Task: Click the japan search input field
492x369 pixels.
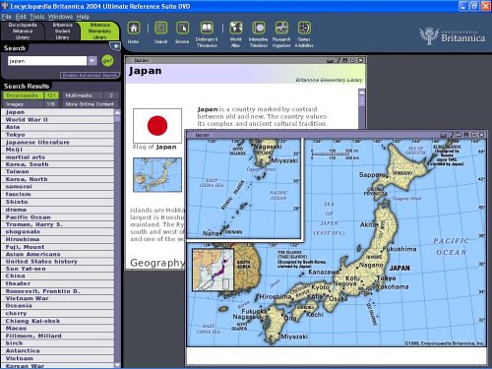Action: [47, 61]
